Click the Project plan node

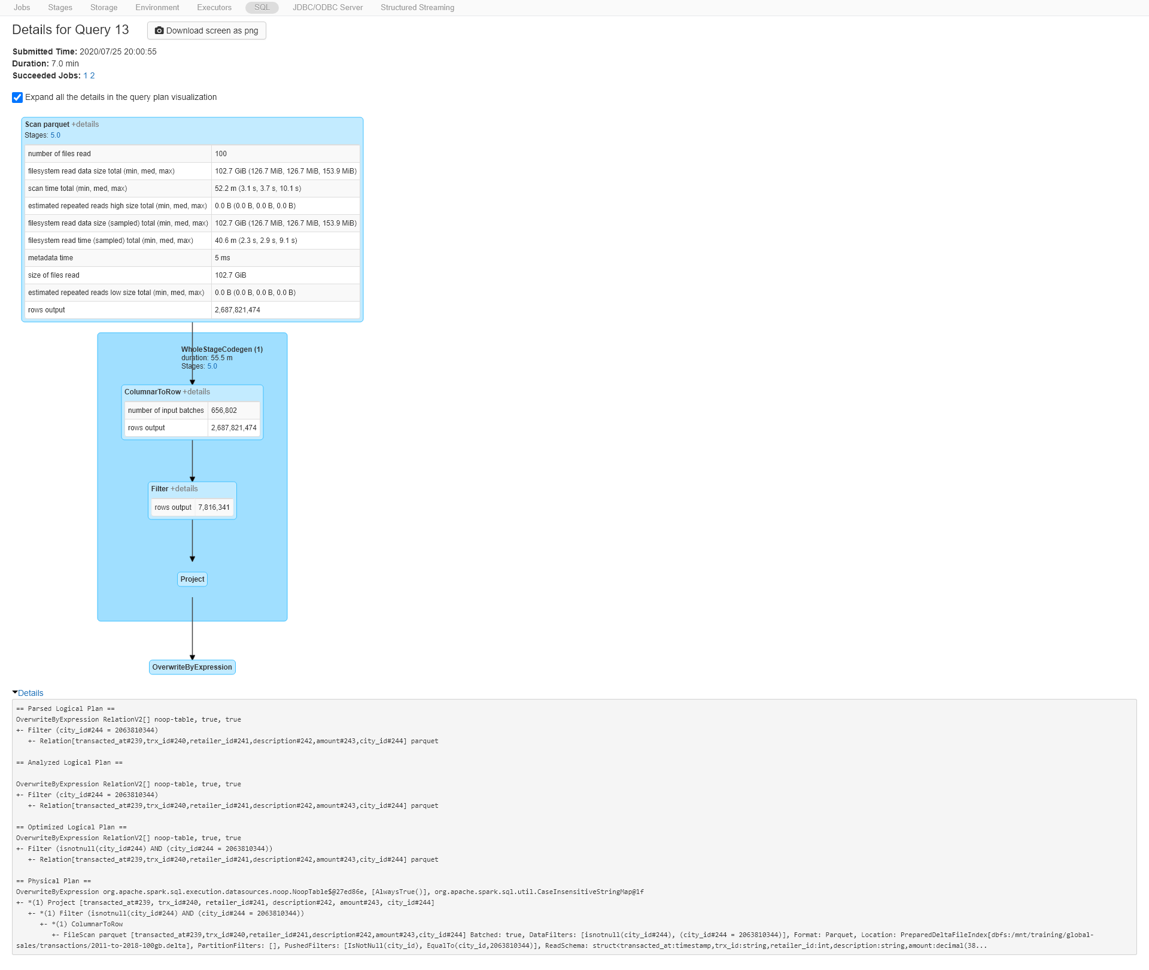coord(192,579)
